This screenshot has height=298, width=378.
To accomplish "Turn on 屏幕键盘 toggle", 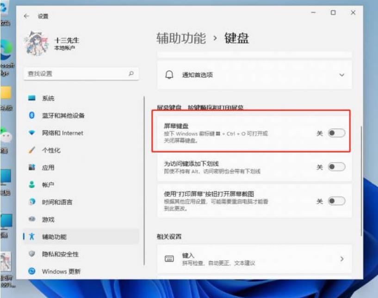I will 336,133.
